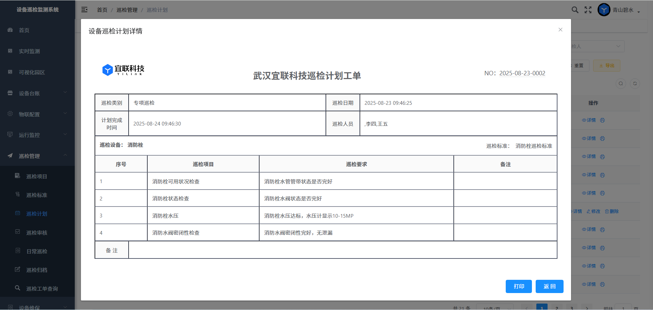This screenshot has width=653, height=310.
Task: Open the 首页 sidebar menu item
Action: pos(24,30)
